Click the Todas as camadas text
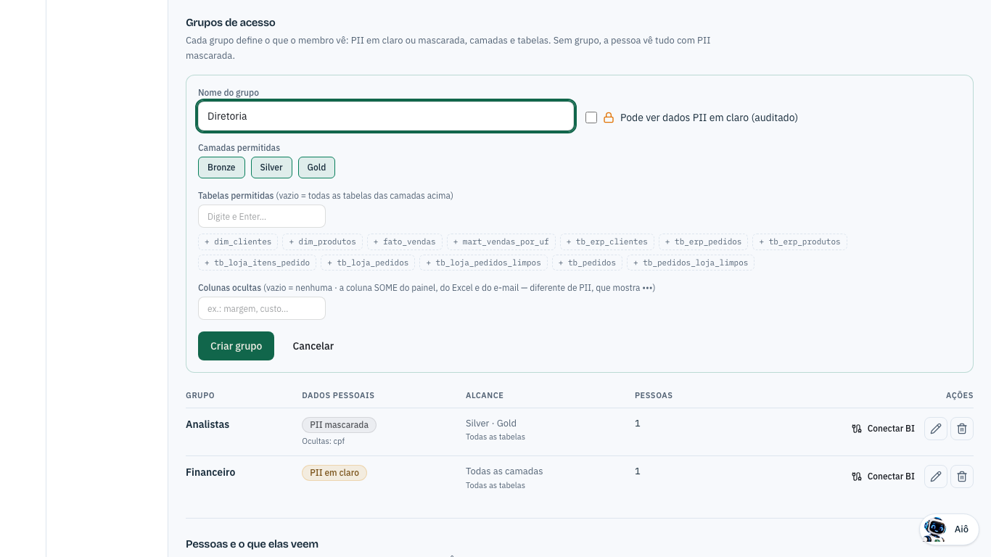 coord(504,471)
